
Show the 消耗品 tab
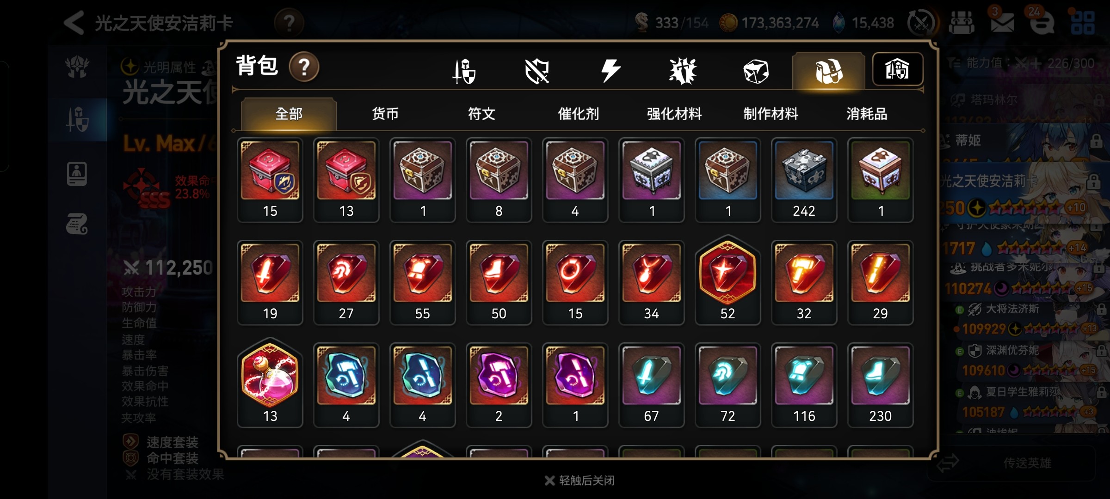coord(867,114)
